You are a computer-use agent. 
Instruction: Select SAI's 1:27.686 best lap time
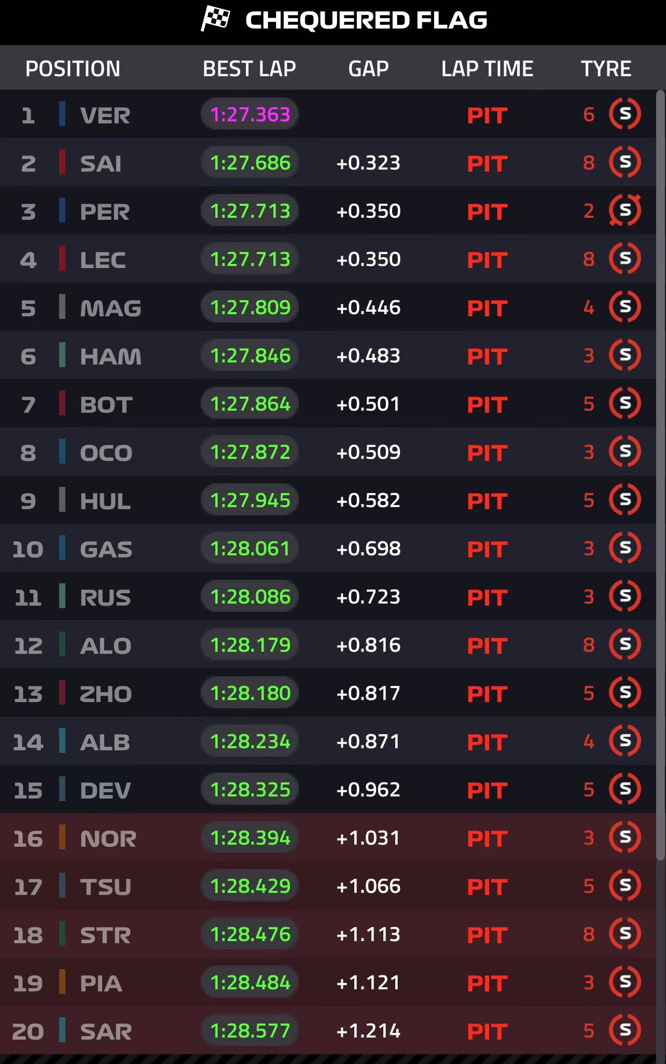coord(249,163)
